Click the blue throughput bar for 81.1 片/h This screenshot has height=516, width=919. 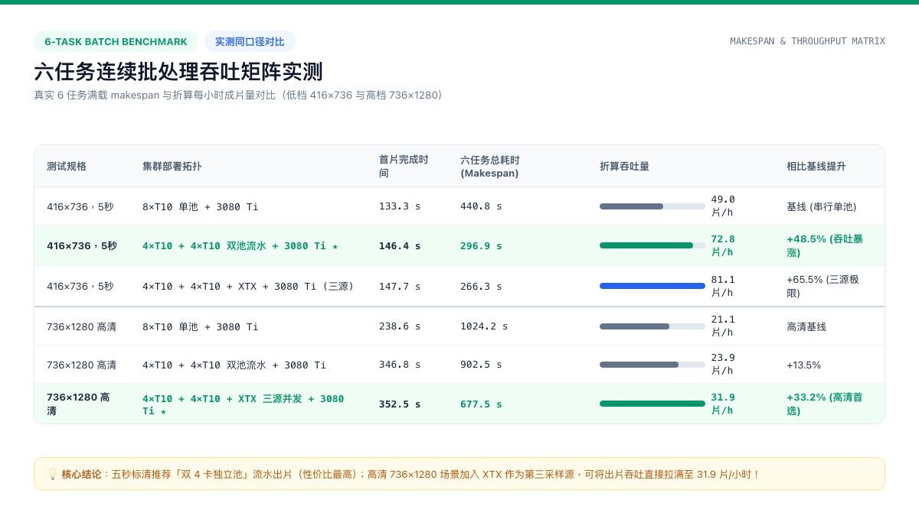coord(652,286)
